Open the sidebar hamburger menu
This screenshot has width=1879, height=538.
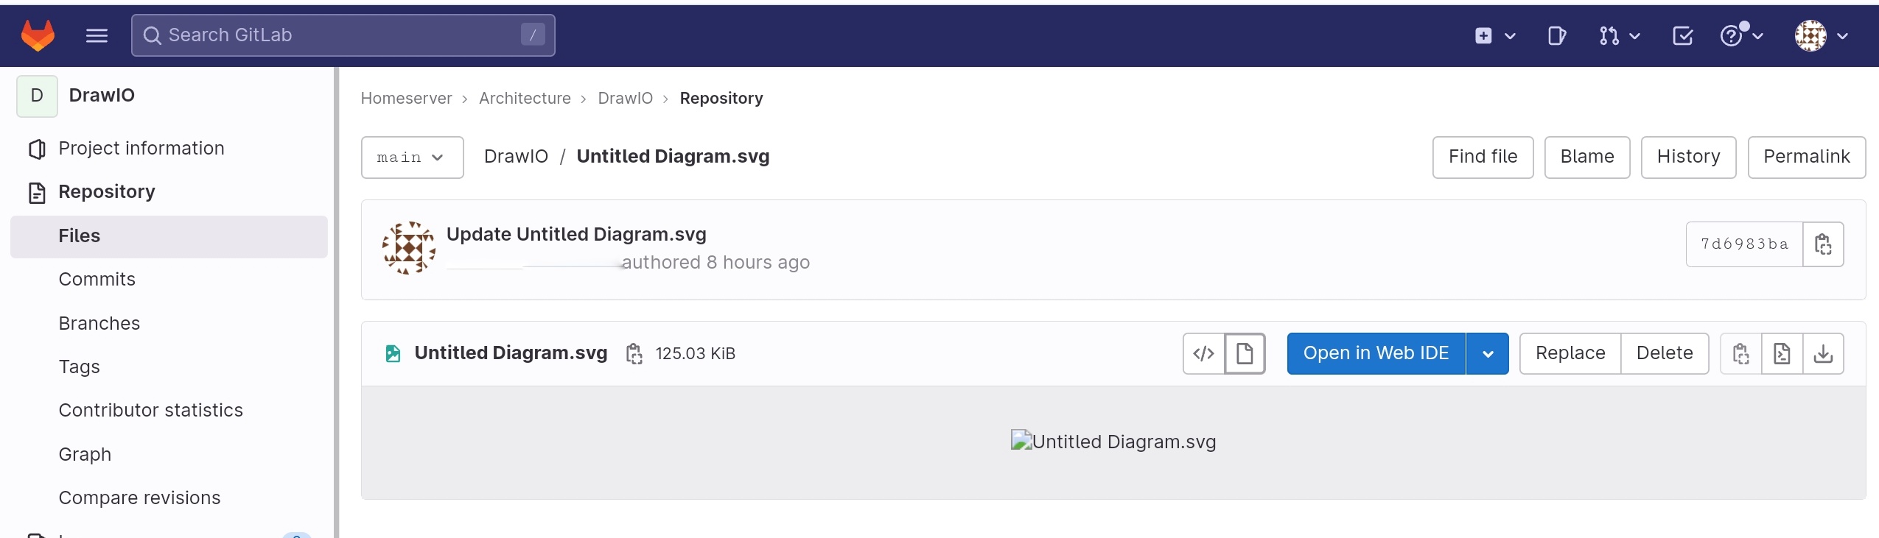coord(97,35)
